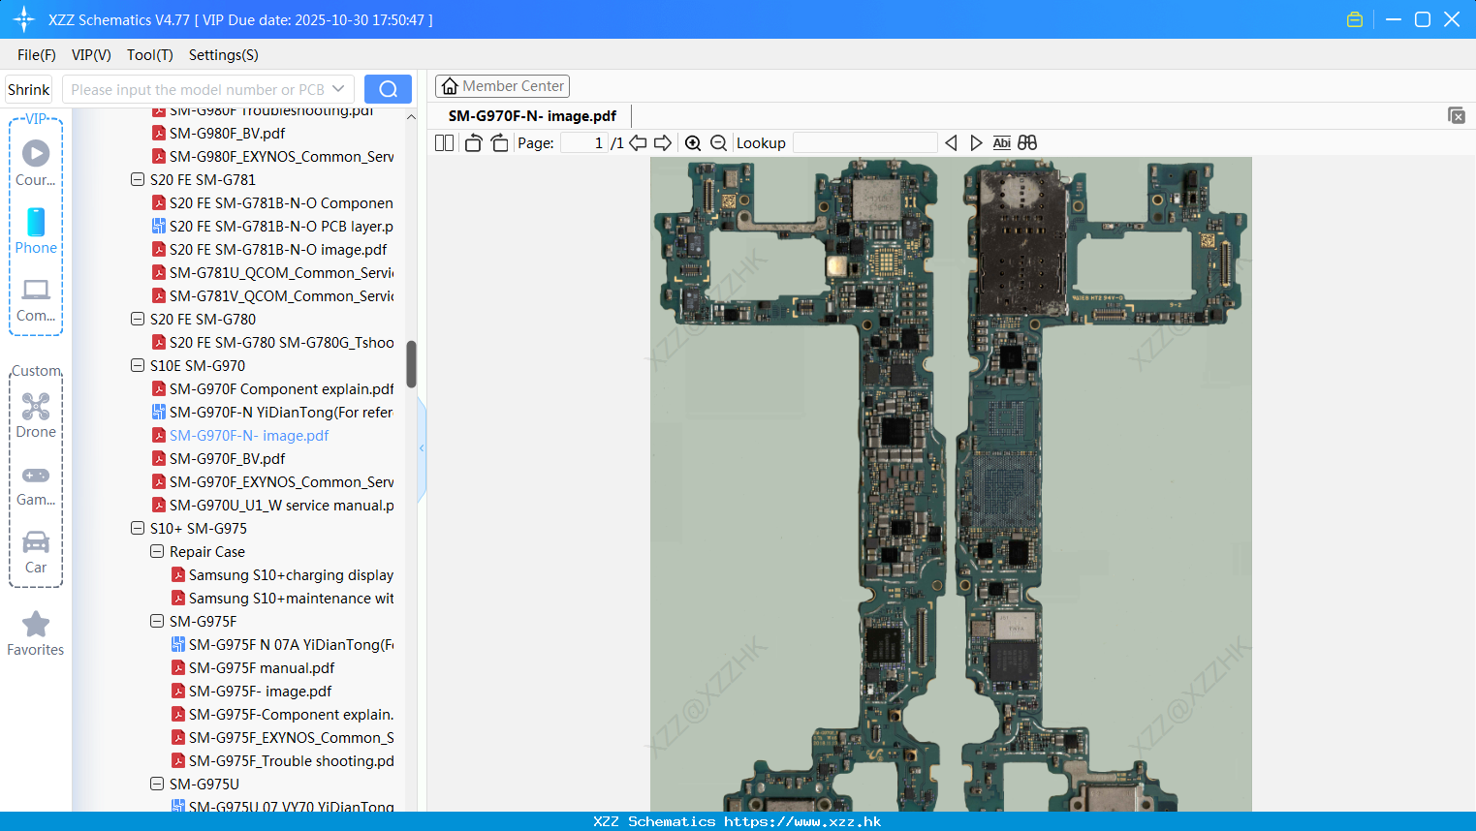Viewport: 1476px width, 831px height.
Task: Click the motherboard image in PDF viewer
Action: pyautogui.click(x=951, y=484)
